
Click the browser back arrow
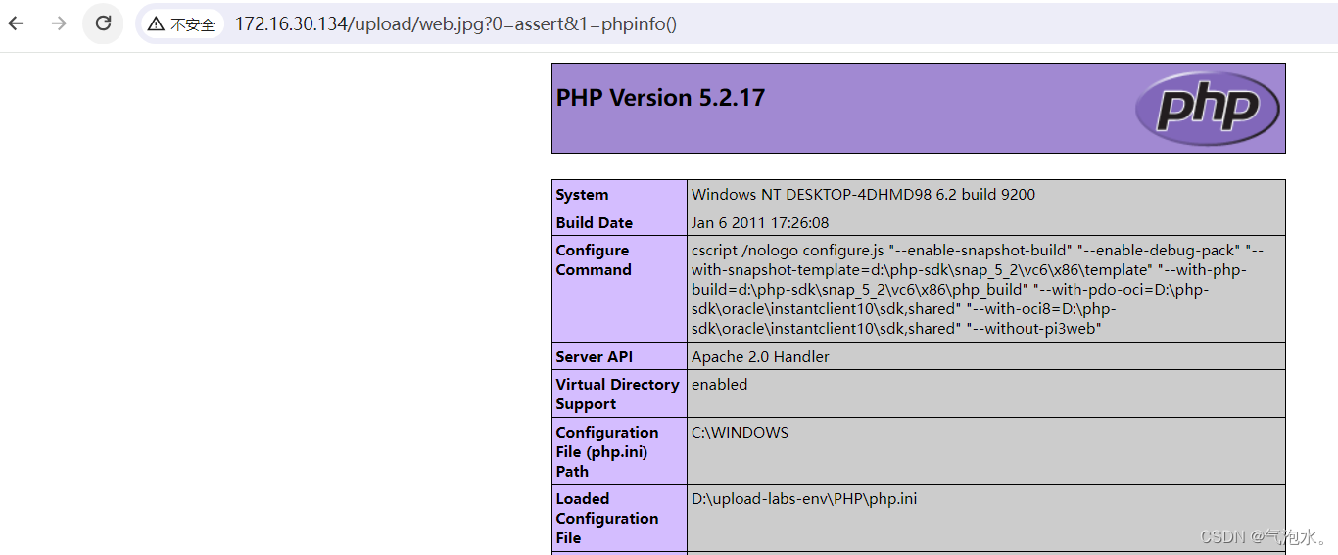click(16, 23)
